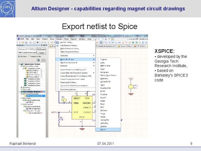This screenshot has height=151, width=201.
Task: Click the new document toolbar icon
Action: [19, 43]
